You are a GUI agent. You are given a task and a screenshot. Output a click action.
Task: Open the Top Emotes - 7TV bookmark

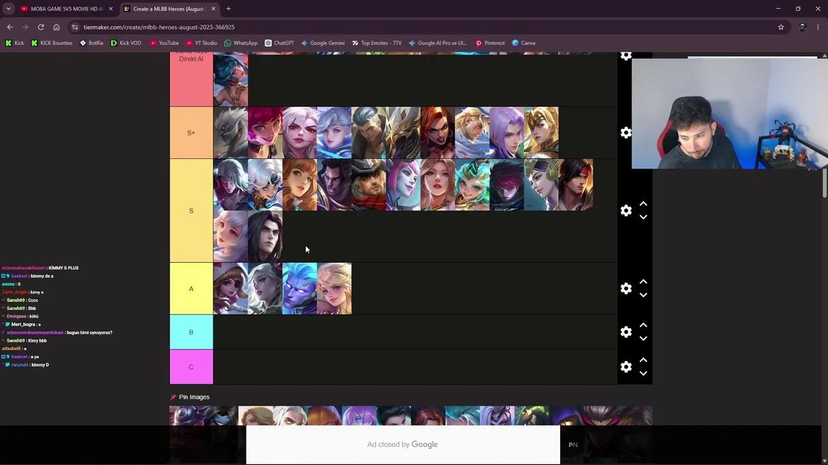(376, 43)
